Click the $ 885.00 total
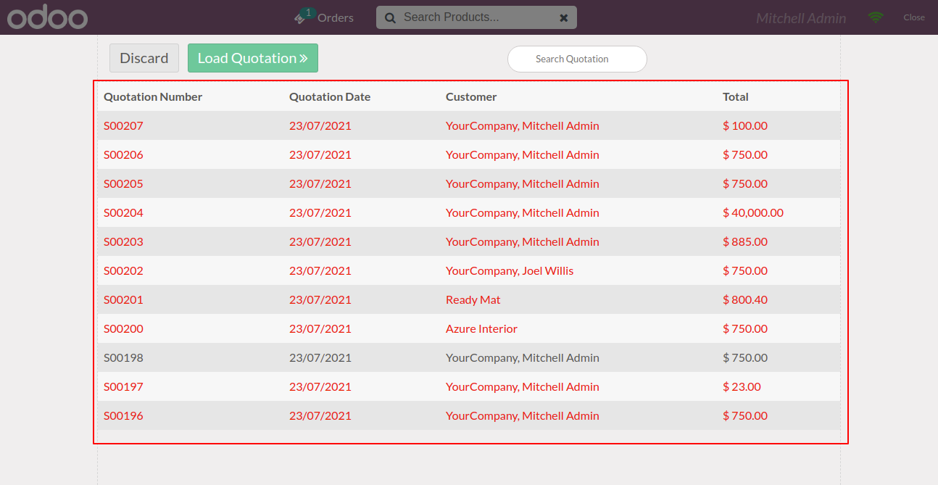 tap(745, 241)
